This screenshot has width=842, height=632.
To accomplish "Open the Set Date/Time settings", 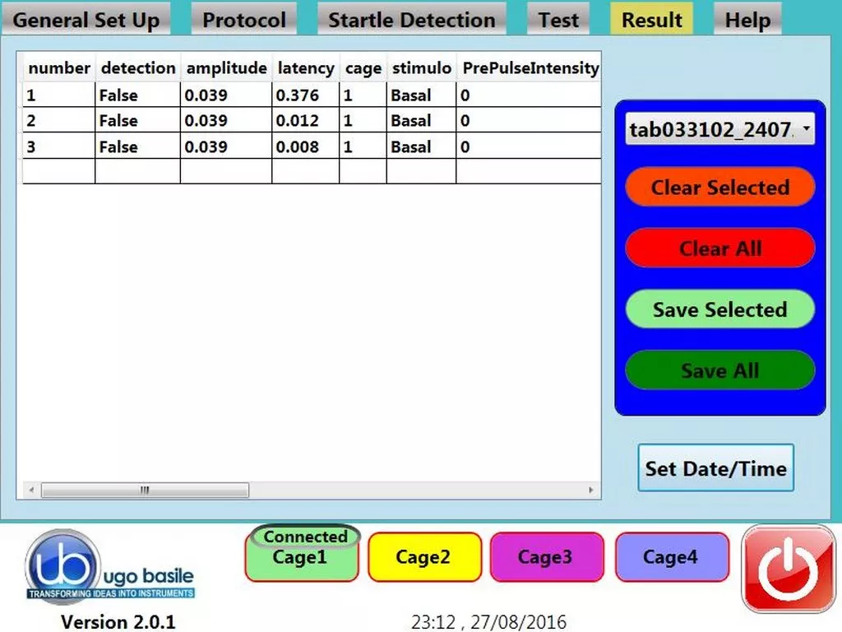I will (715, 468).
